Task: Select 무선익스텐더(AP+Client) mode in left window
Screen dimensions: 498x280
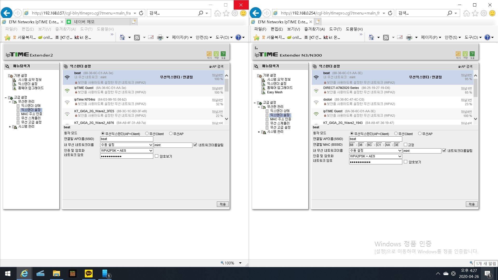Action: 103,134
